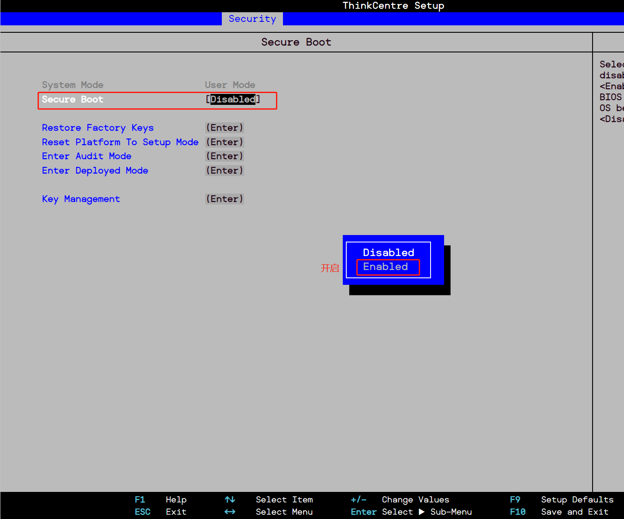This screenshot has height=519, width=624.
Task: Click the Secure Boot [Disabled] value
Action: click(x=233, y=100)
